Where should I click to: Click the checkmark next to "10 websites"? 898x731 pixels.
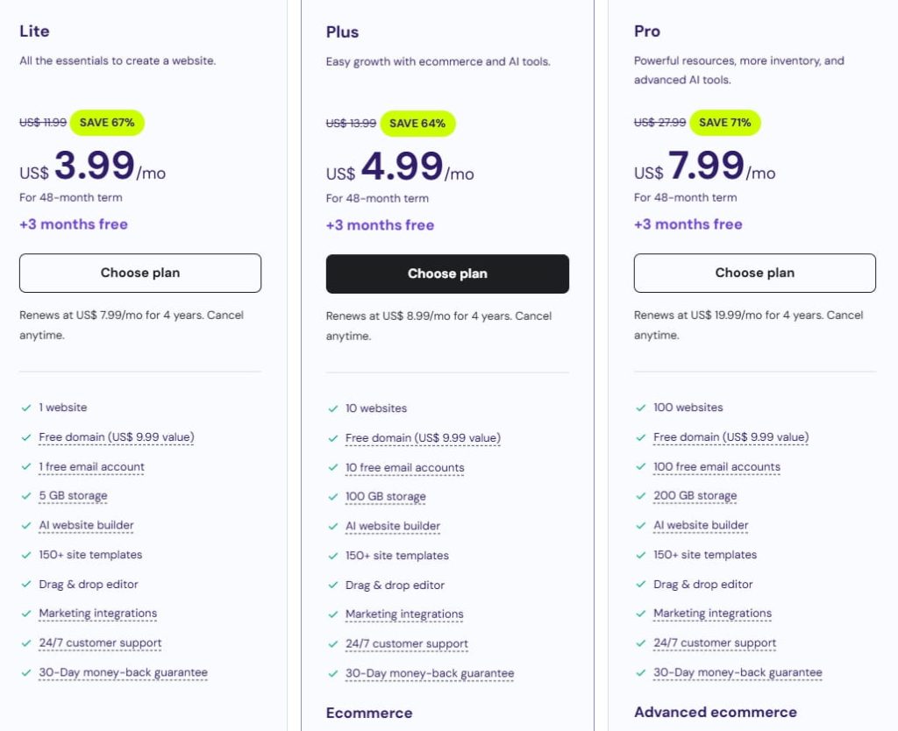pyautogui.click(x=332, y=408)
